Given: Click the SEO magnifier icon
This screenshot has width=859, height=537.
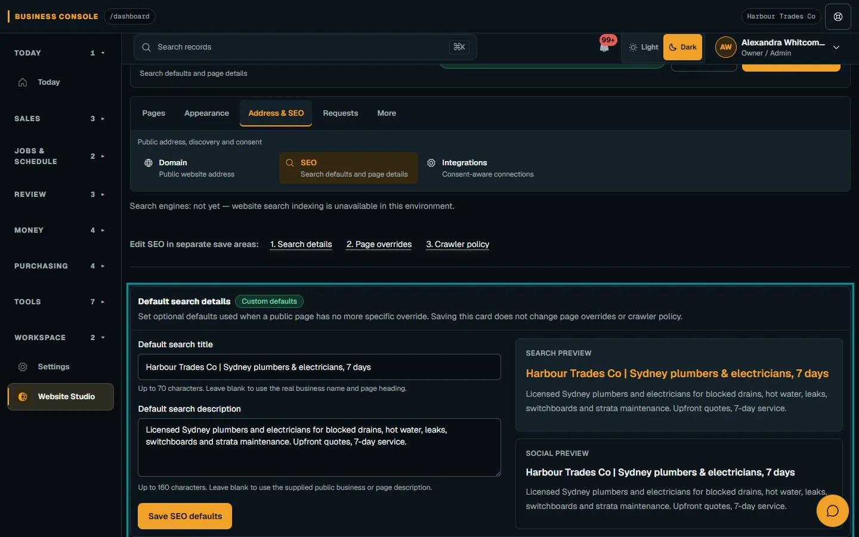Looking at the screenshot, I should [x=290, y=163].
